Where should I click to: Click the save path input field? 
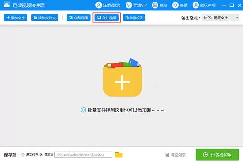click(83, 155)
